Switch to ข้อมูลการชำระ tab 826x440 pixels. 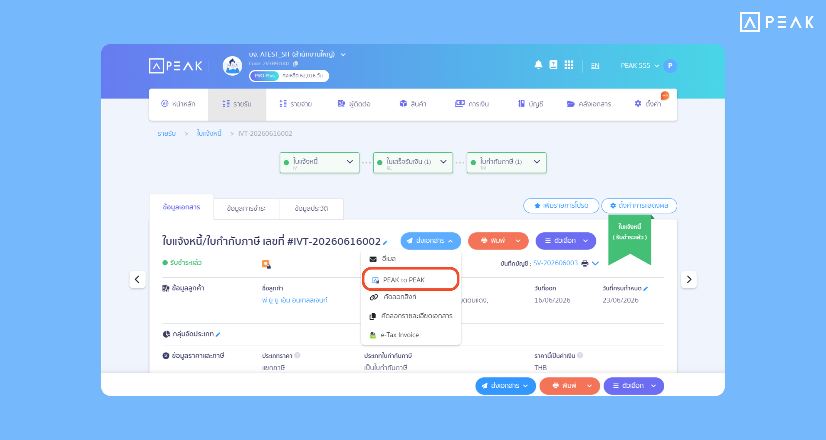coord(246,209)
